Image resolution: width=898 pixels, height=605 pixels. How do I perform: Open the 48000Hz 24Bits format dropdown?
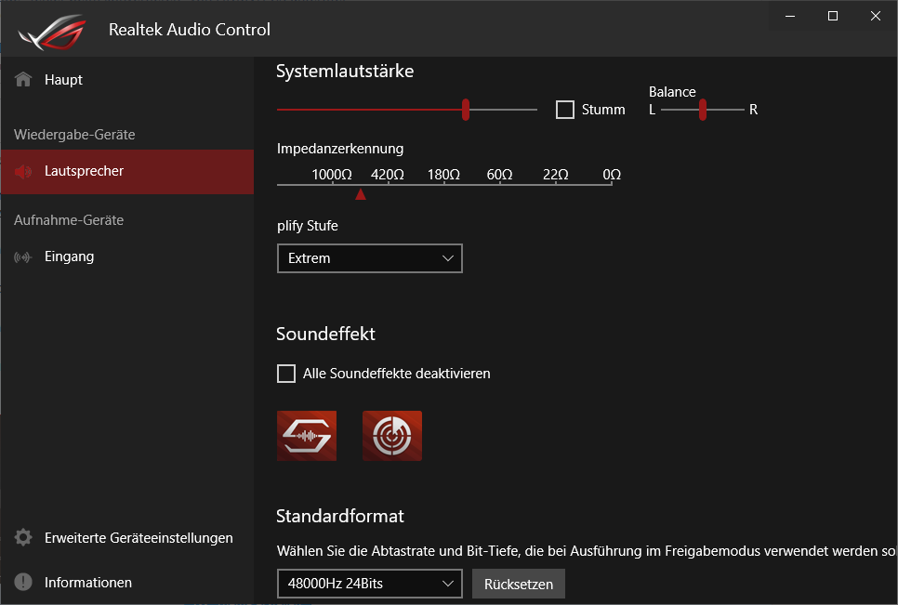pyautogui.click(x=370, y=584)
